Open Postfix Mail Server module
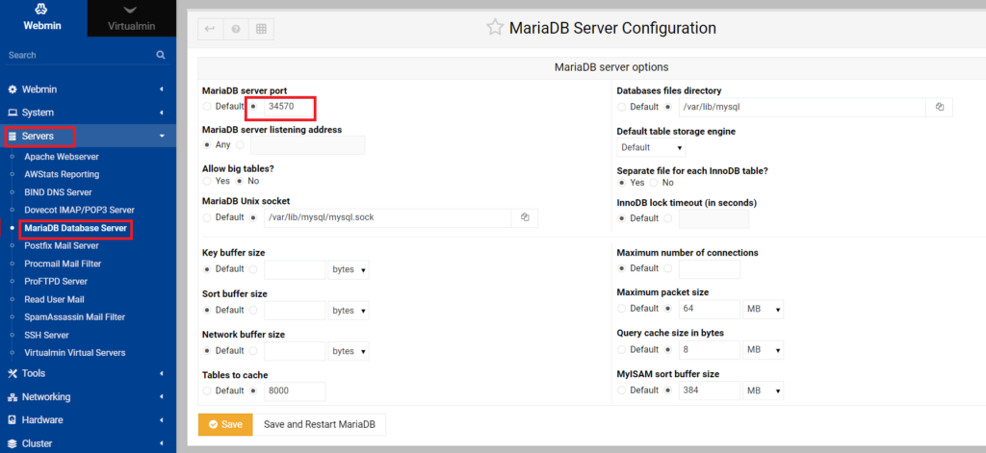 click(x=62, y=245)
